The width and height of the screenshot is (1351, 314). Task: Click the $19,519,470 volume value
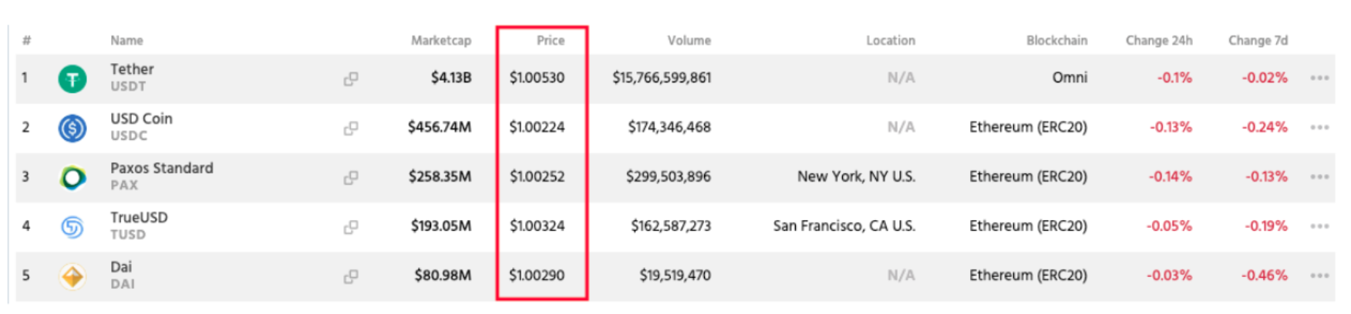[675, 276]
